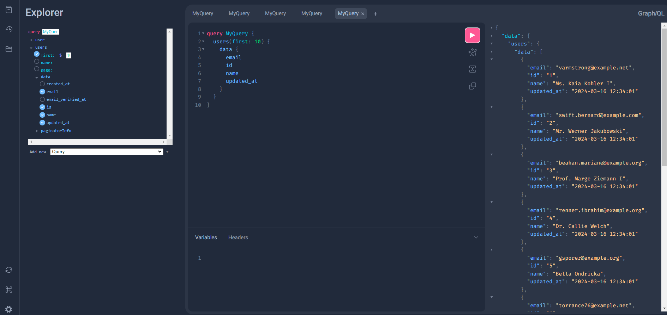
Task: Merge fragments into query icon
Action: pyautogui.click(x=472, y=69)
